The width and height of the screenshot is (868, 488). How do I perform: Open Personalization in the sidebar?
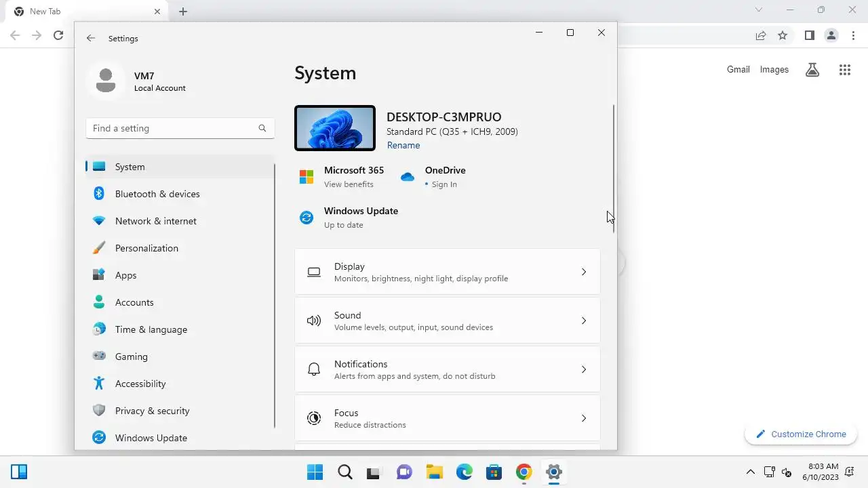tap(180, 248)
